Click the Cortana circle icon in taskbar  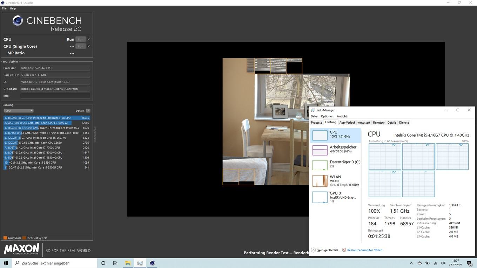(103, 263)
